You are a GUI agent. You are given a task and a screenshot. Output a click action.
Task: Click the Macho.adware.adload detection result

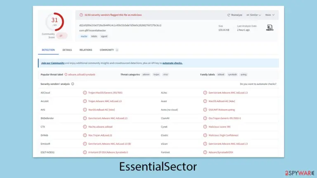click(100, 127)
